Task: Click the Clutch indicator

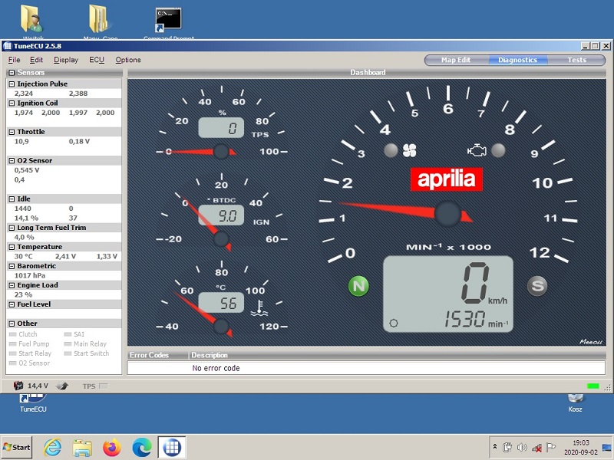Action: 12,334
